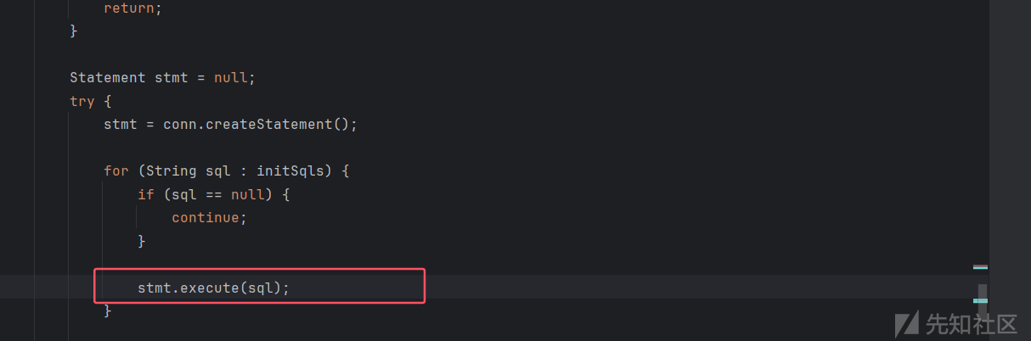Click the try keyword
The width and height of the screenshot is (1031, 341).
82,101
